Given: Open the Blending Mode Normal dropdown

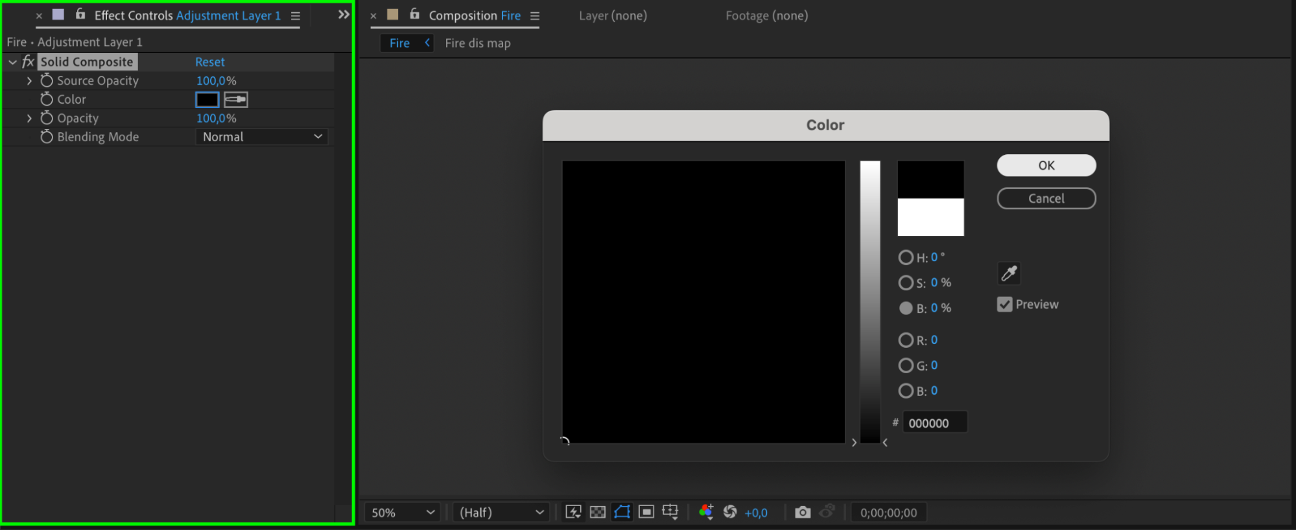Looking at the screenshot, I should (261, 137).
